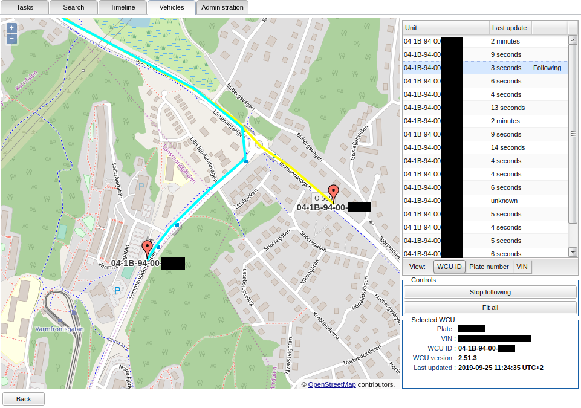This screenshot has width=581, height=408.
Task: Click the unit list vertical scrollbar thumb
Action: coord(573,134)
